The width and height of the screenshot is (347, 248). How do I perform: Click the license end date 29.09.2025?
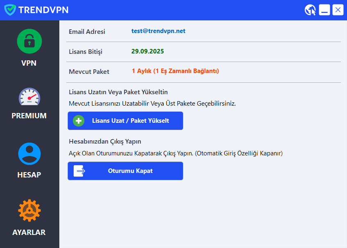point(147,51)
